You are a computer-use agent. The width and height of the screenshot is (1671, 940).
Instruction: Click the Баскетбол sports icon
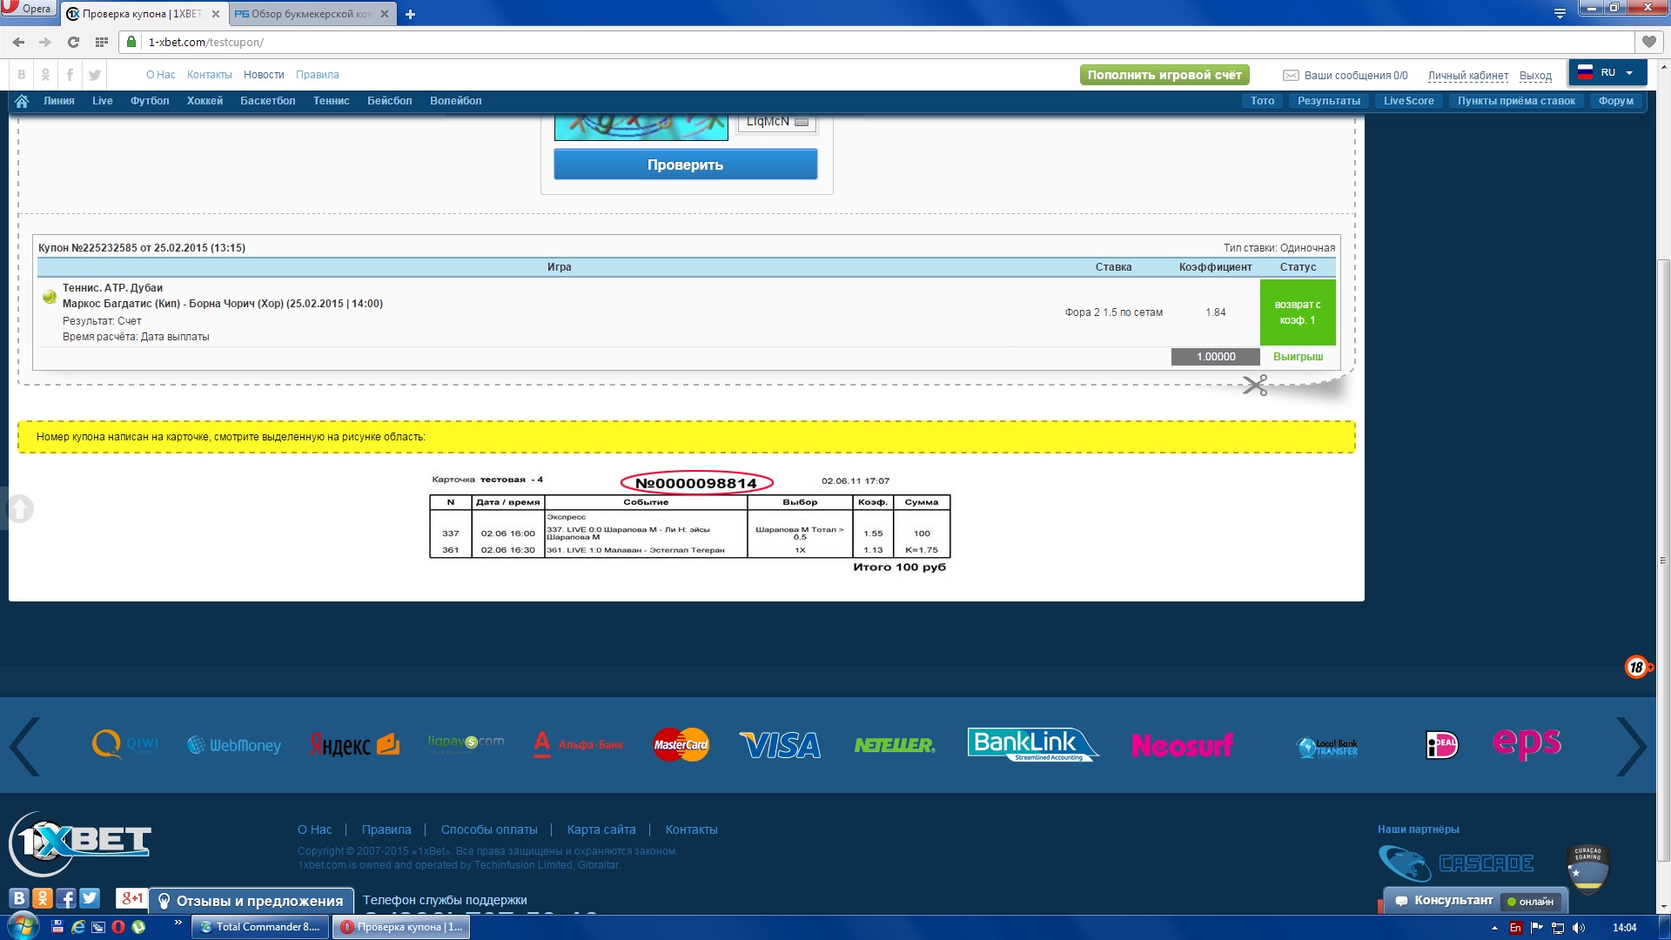tap(266, 101)
